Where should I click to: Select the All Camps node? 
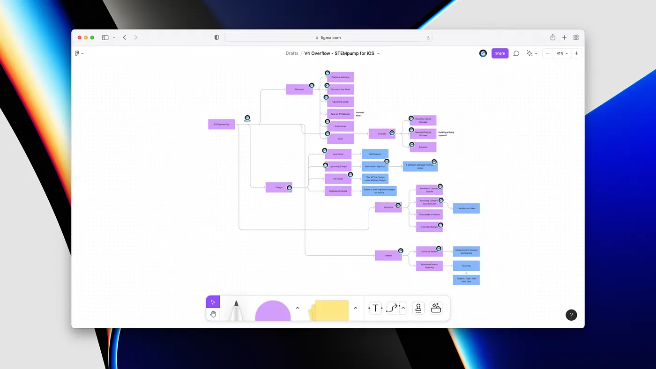coord(338,178)
